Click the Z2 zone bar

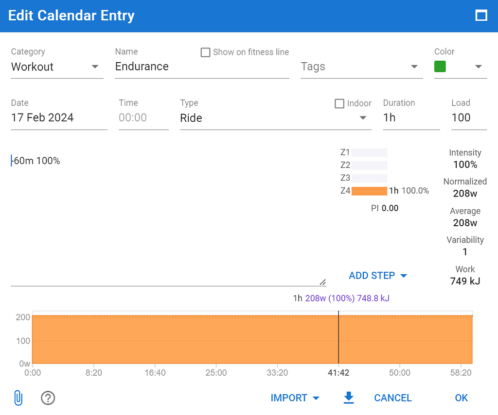click(369, 165)
